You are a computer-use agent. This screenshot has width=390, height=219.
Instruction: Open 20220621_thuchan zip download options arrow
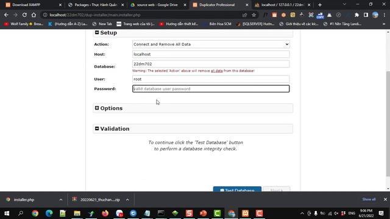click(x=127, y=200)
